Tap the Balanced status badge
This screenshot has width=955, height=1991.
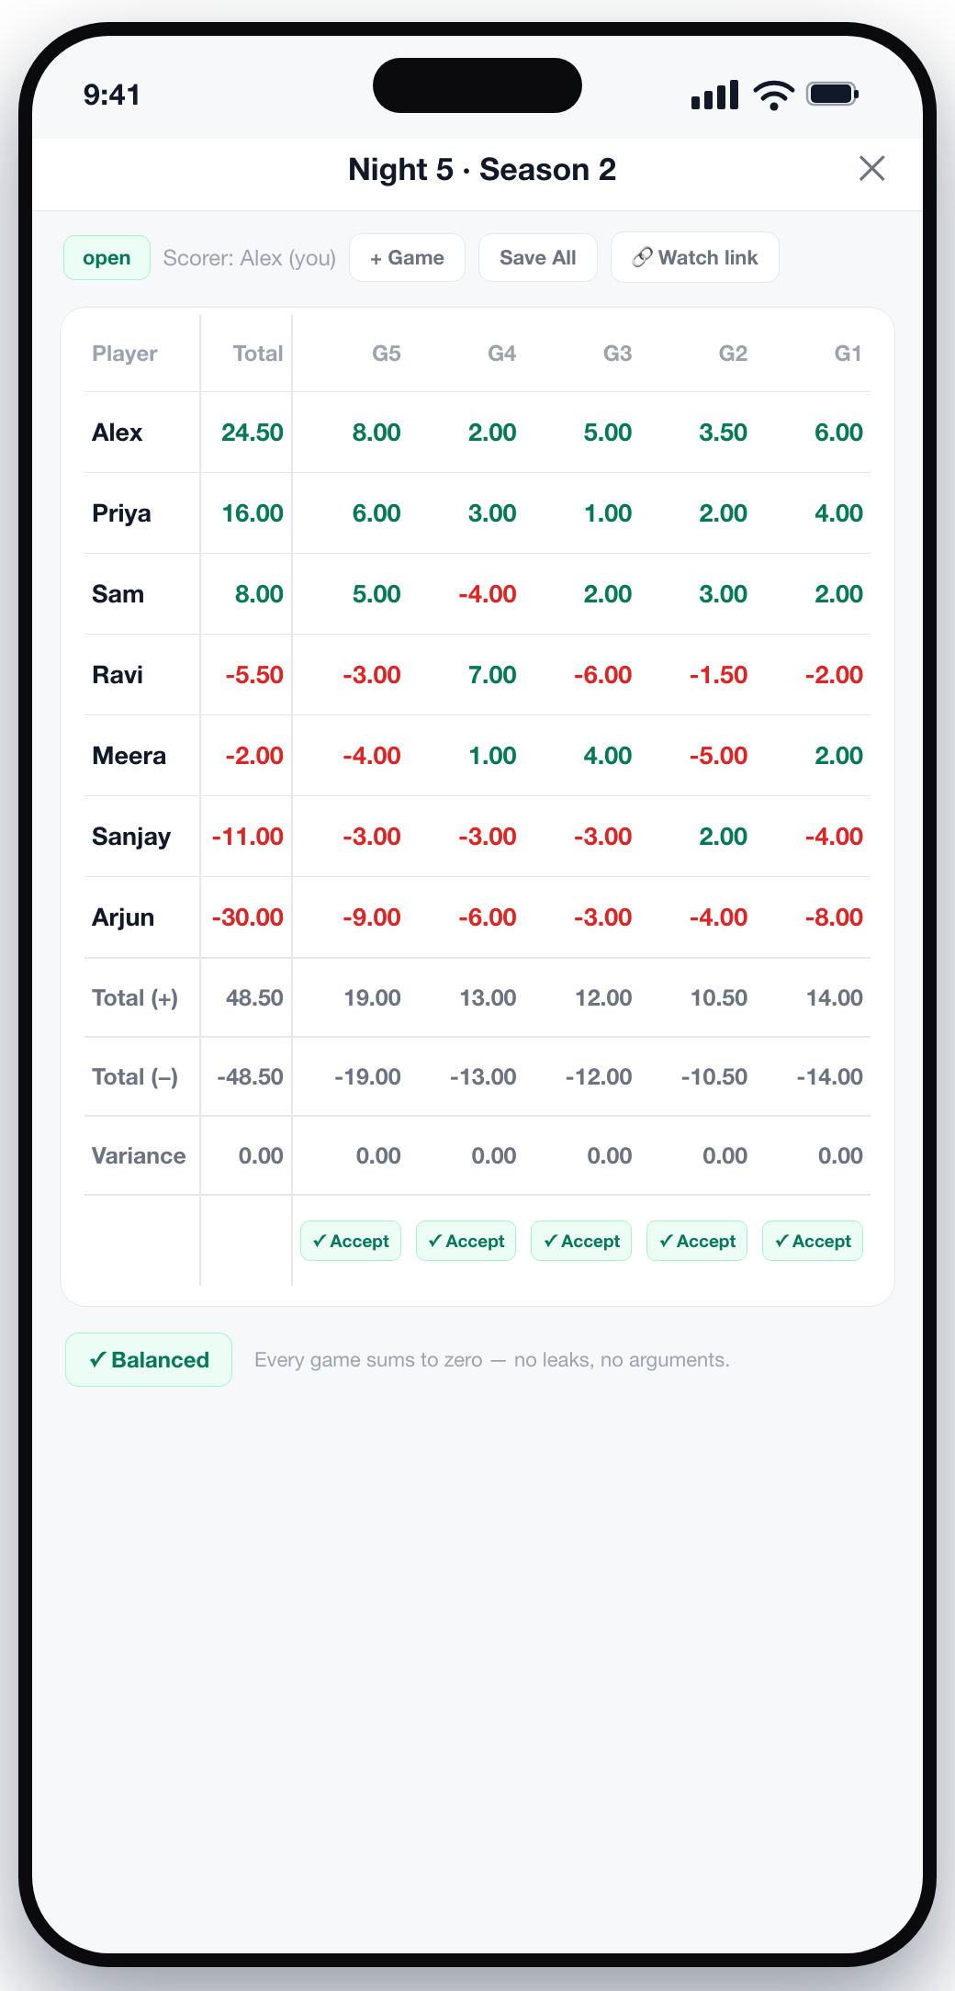pos(149,1359)
